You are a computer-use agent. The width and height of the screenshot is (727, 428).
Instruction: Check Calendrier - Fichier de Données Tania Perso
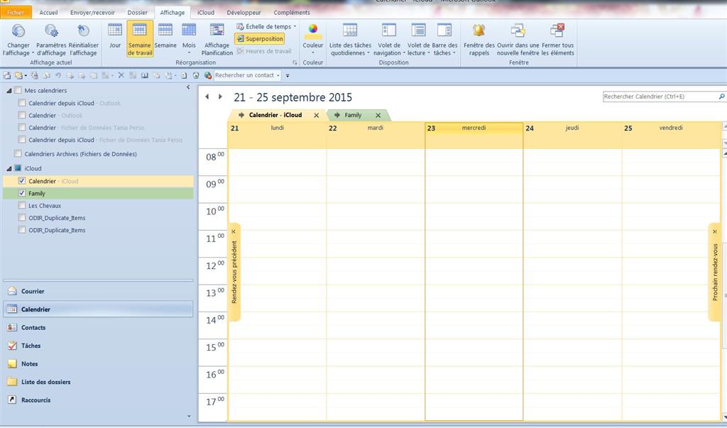tap(22, 127)
